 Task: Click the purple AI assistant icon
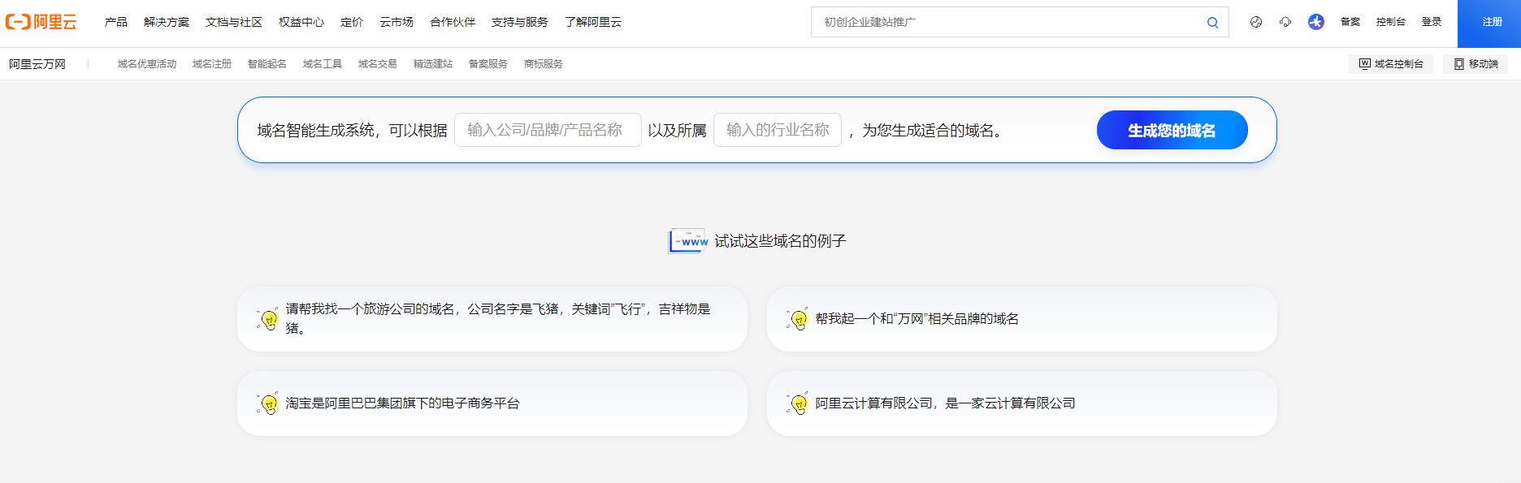point(1316,22)
